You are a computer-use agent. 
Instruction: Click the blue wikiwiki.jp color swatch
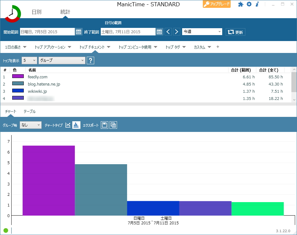tap(18, 91)
